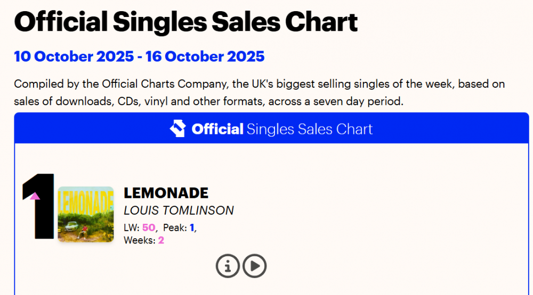Screen dimensions: 533x295
Task: Click the info icon under Lemonade
Action: click(x=228, y=266)
